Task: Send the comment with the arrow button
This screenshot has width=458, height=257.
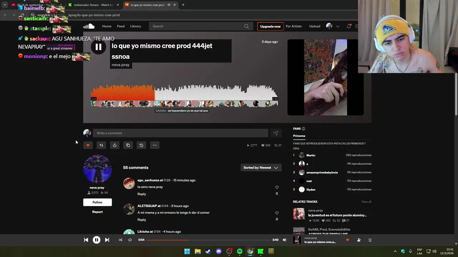Action: pos(276,133)
